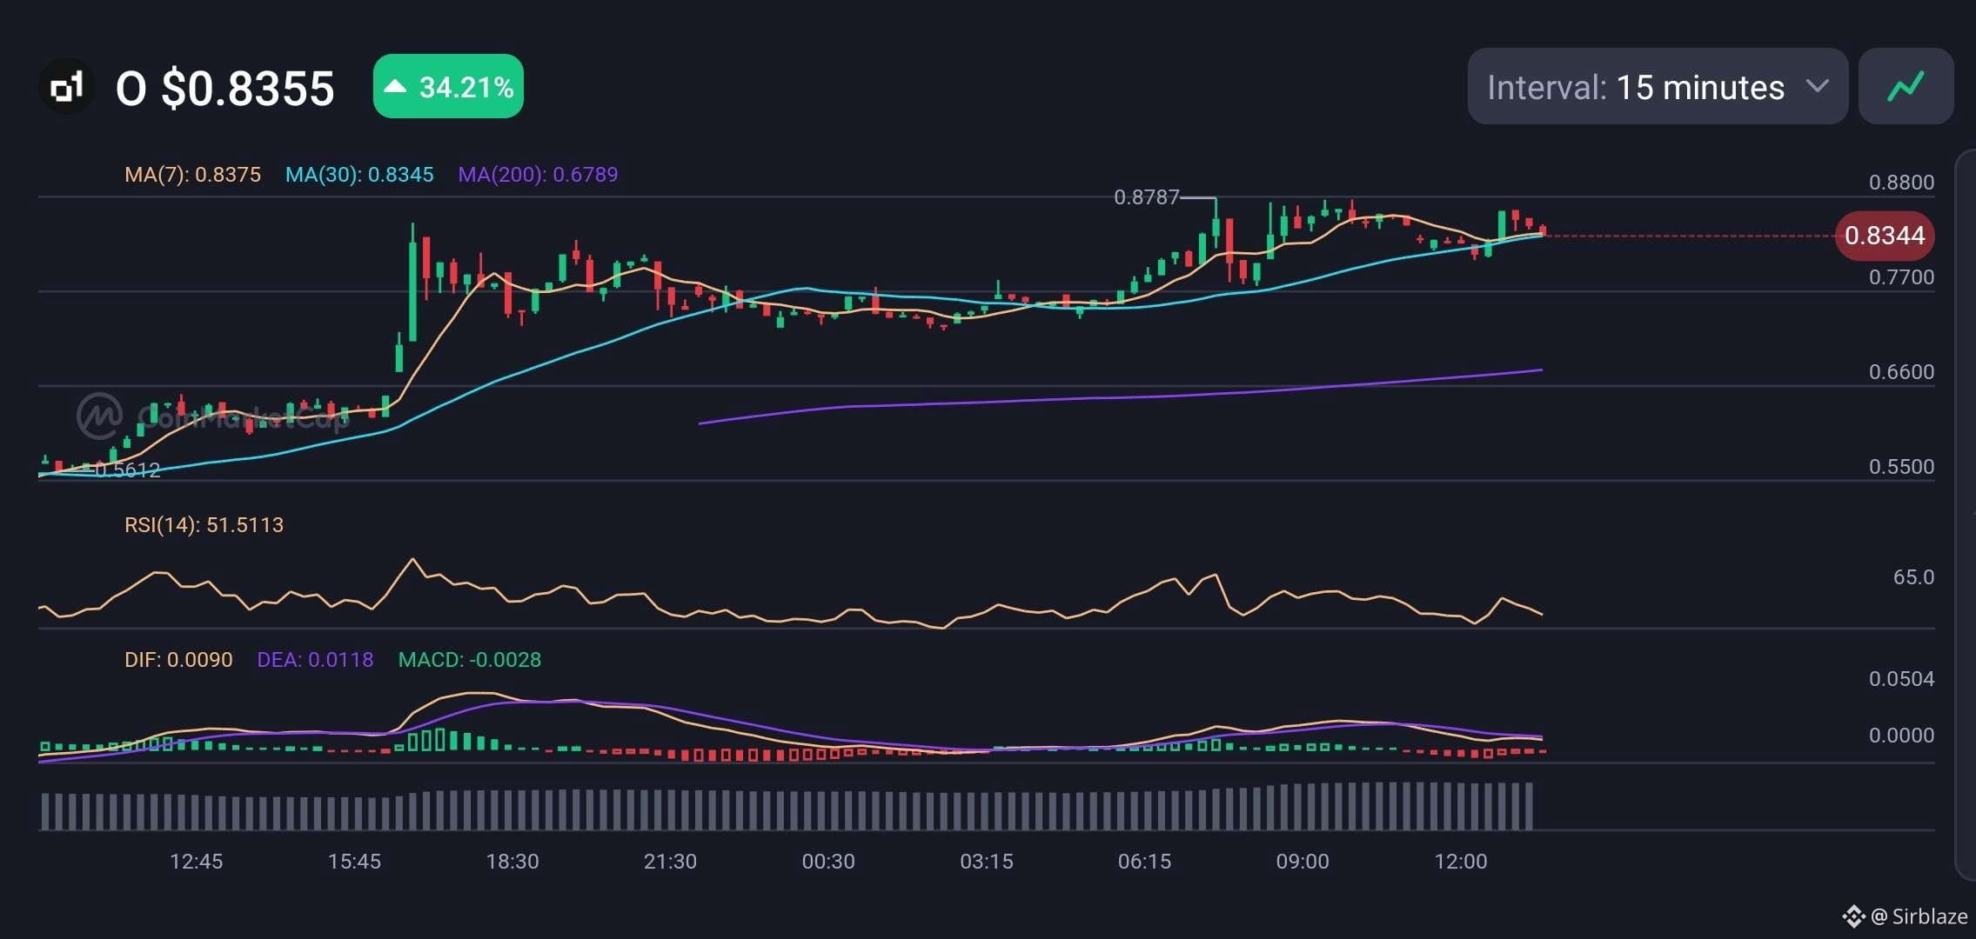The width and height of the screenshot is (1976, 939).
Task: Click the 15:45 time axis label
Action: pyautogui.click(x=354, y=862)
